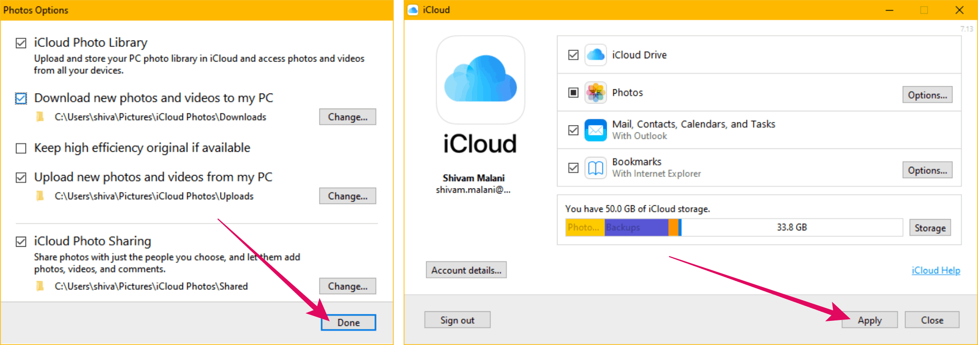Image resolution: width=978 pixels, height=345 pixels.
Task: Open Photos Options button
Action: pos(927,95)
